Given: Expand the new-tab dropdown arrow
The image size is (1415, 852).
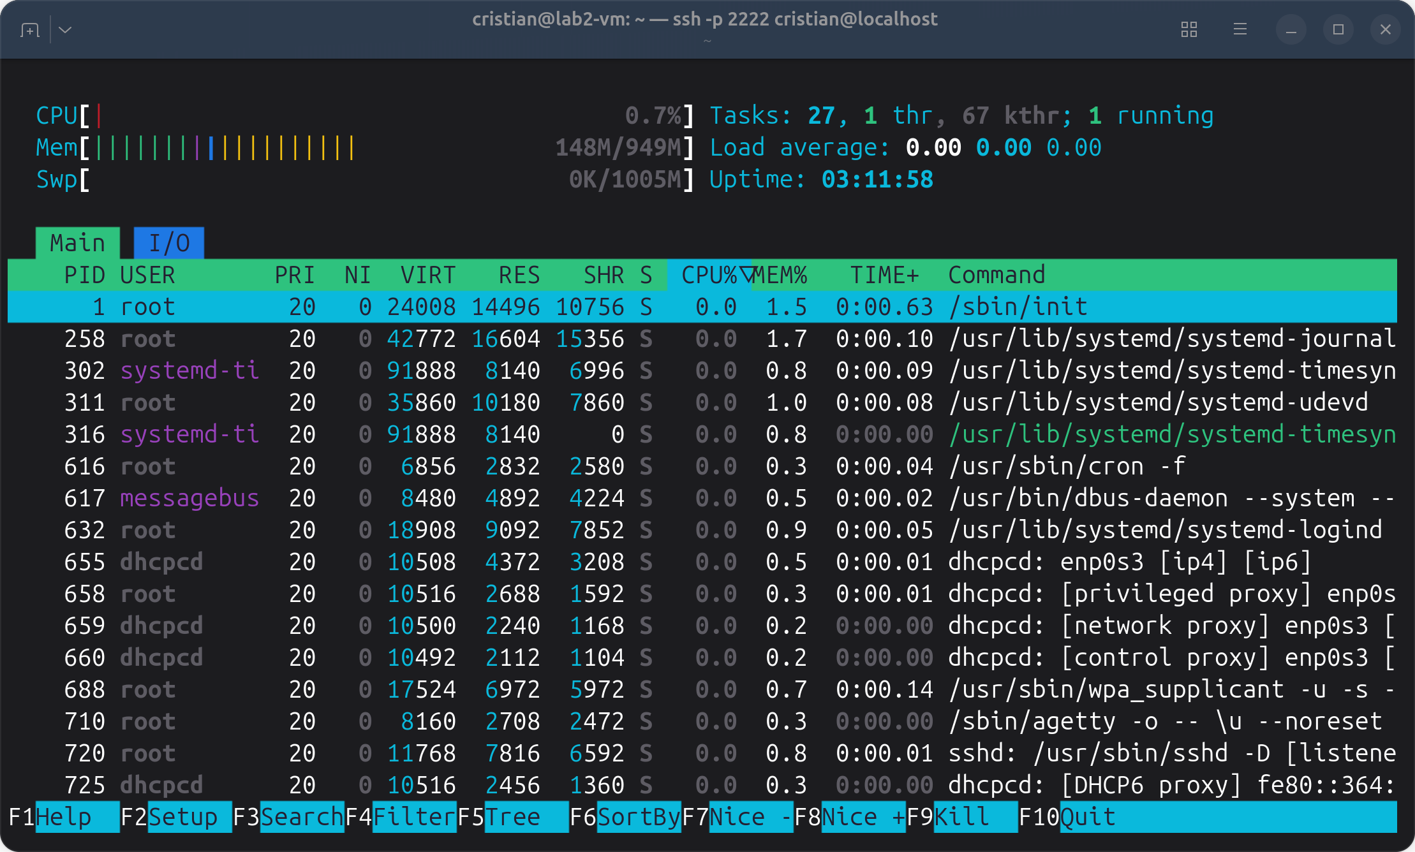Looking at the screenshot, I should pyautogui.click(x=65, y=29).
